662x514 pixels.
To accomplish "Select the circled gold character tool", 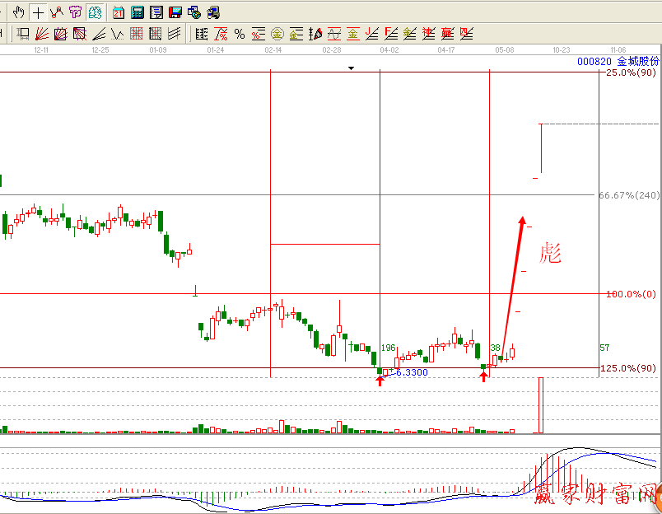I will (277, 34).
